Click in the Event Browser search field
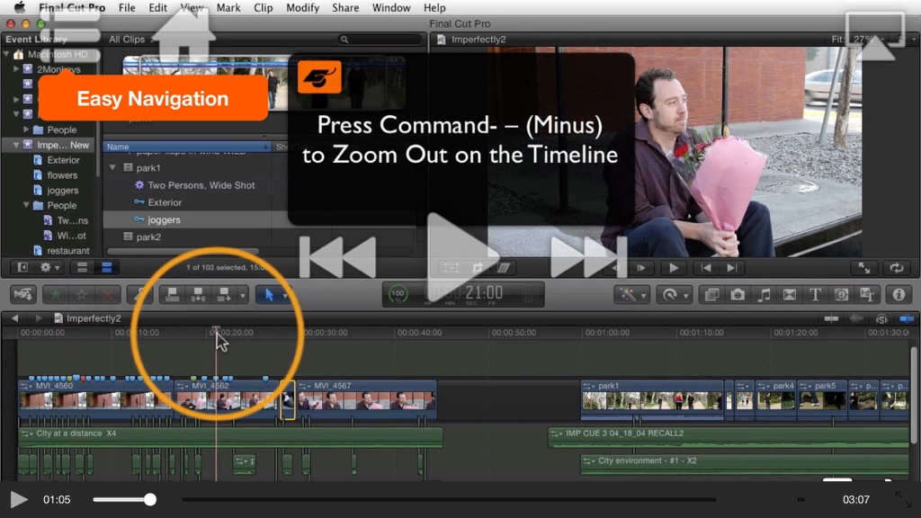 [380, 40]
